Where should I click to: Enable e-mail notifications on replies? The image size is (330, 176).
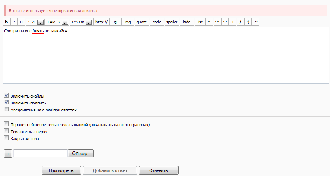click(x=6, y=109)
